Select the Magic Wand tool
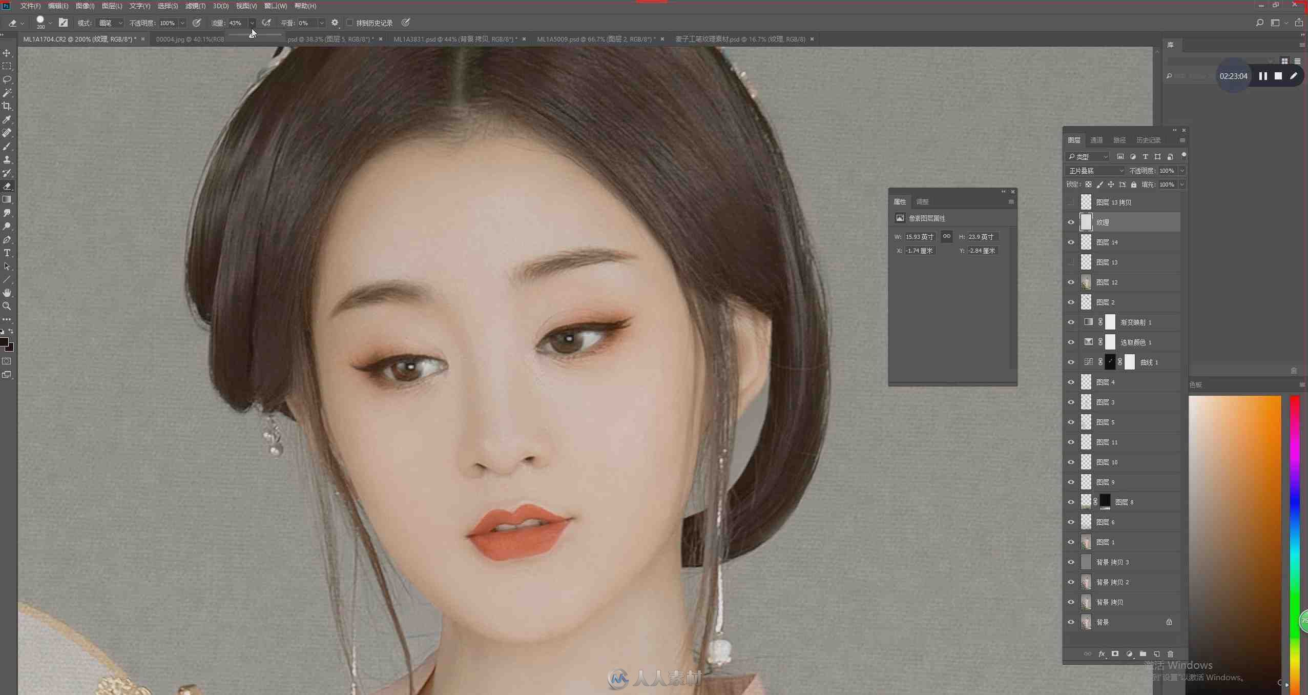Screen dimensions: 1308x695 tap(7, 93)
